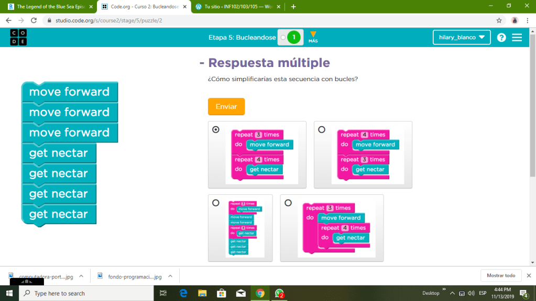Select the repeat 3 forward, 4 nectar answer
The image size is (536, 301).
(216, 130)
